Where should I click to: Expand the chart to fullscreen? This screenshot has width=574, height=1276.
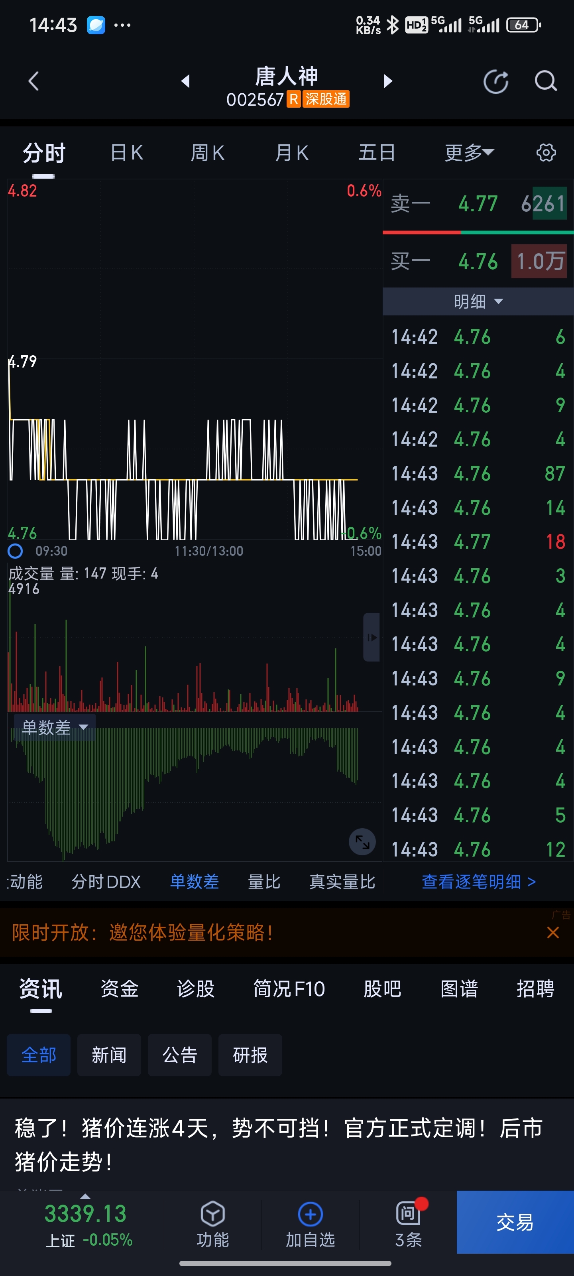362,842
